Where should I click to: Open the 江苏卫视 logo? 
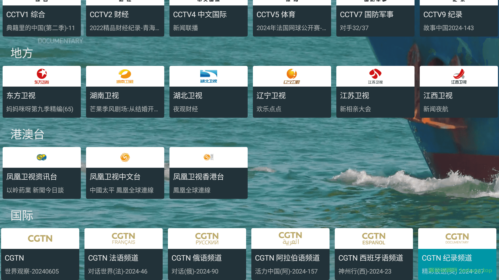[x=375, y=76]
